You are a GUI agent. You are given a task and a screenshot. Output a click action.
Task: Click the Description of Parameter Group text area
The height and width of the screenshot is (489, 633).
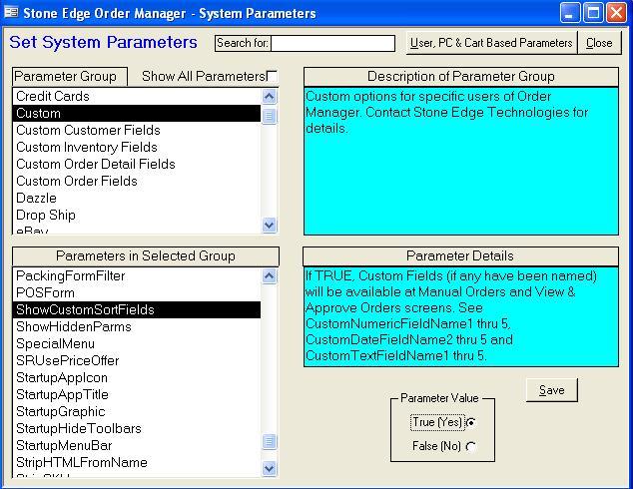(x=461, y=161)
